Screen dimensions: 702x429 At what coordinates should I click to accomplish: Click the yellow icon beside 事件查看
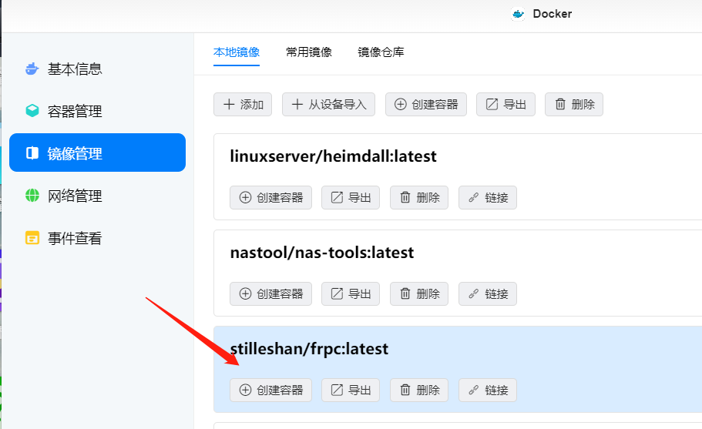(32, 238)
